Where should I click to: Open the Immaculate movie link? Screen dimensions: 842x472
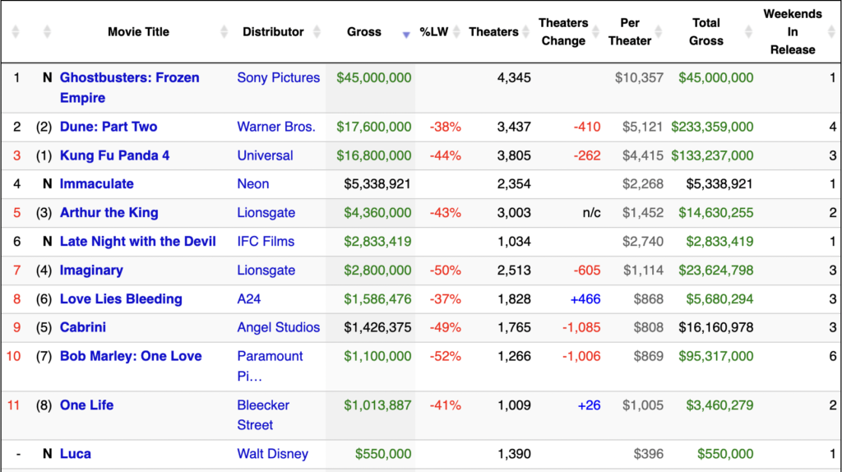(97, 183)
